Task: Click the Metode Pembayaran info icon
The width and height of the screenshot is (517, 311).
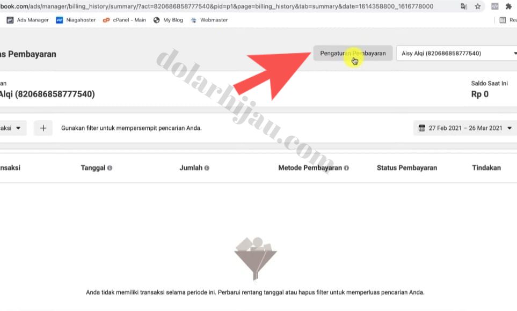Action: pos(346,168)
